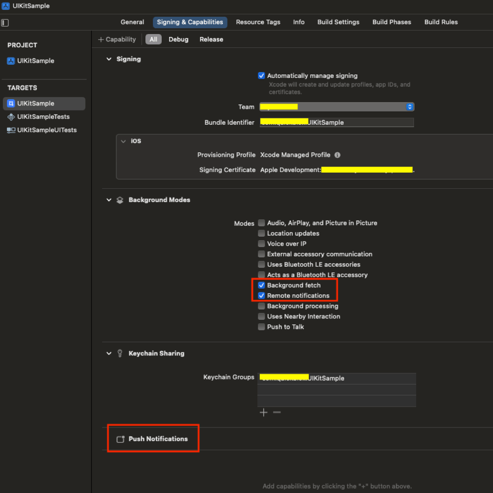Click the Signing Certificate Apple Development value

[337, 170]
